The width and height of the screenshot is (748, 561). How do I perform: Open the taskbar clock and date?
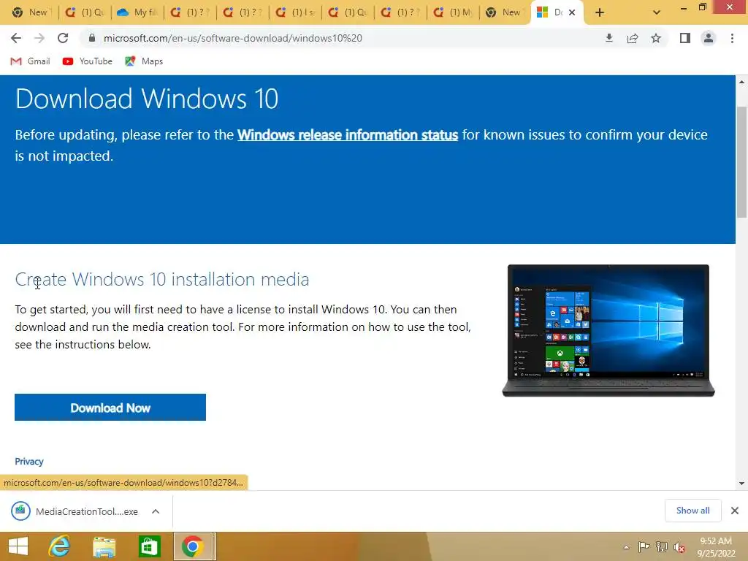tap(717, 547)
